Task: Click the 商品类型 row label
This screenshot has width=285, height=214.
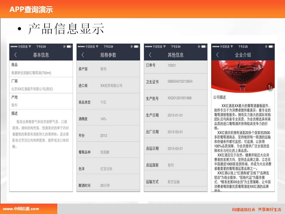Action: 84,102
